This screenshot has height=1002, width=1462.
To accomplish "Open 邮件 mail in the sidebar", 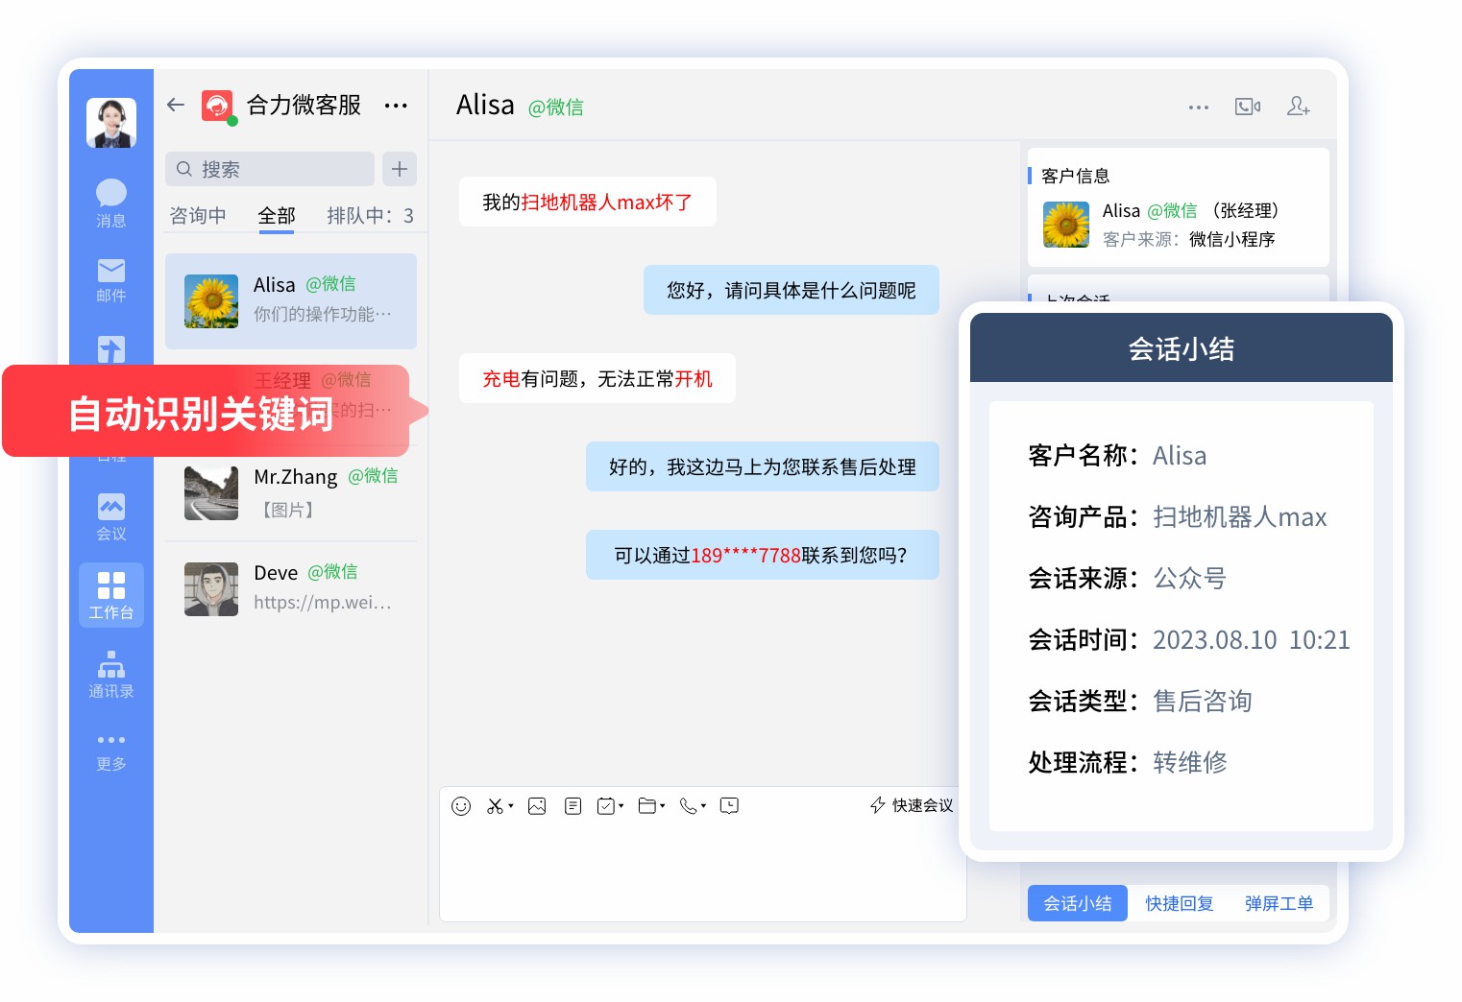I will click(x=111, y=279).
